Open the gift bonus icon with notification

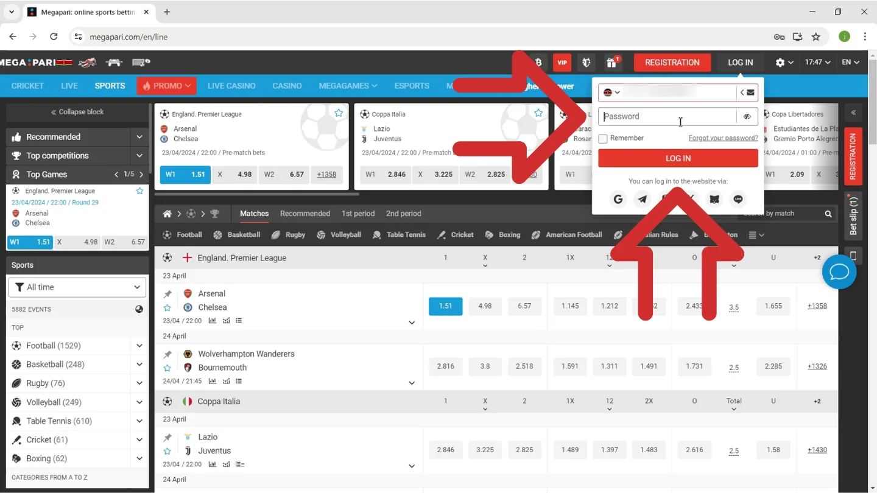point(611,62)
